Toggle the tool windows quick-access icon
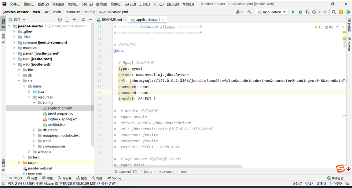The height and width of the screenshot is (188, 352). [3, 184]
